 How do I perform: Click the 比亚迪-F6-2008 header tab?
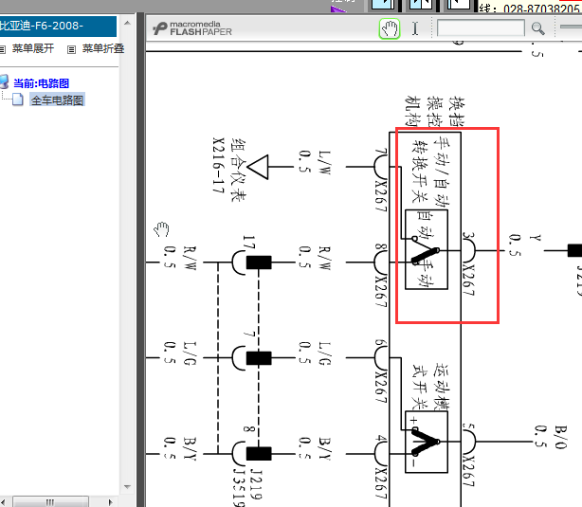pos(58,26)
